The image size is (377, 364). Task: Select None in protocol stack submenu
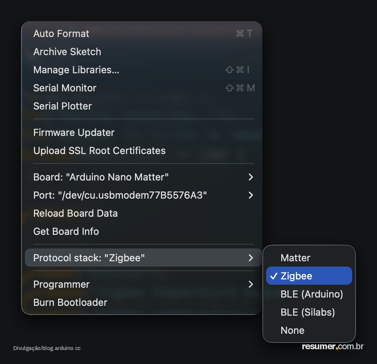click(309, 330)
